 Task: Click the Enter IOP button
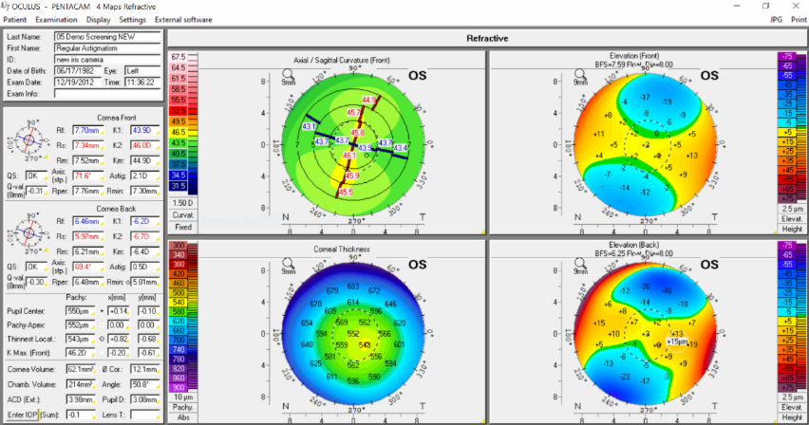[x=22, y=415]
